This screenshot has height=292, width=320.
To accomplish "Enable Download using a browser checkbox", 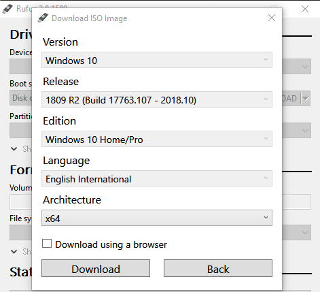I will click(47, 244).
